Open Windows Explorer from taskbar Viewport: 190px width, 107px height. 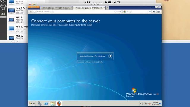pyautogui.click(x=53, y=103)
